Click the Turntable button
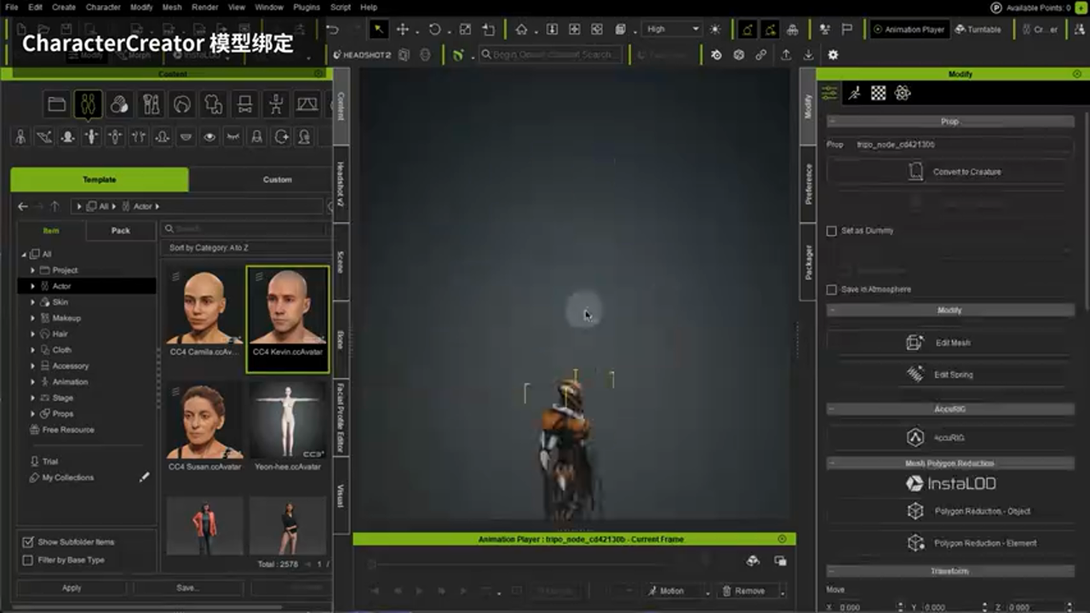The height and width of the screenshot is (613, 1090). pyautogui.click(x=978, y=29)
